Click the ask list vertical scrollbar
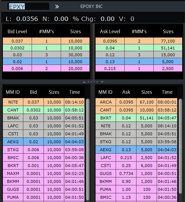The width and height of the screenshot is (185, 202). [180, 146]
